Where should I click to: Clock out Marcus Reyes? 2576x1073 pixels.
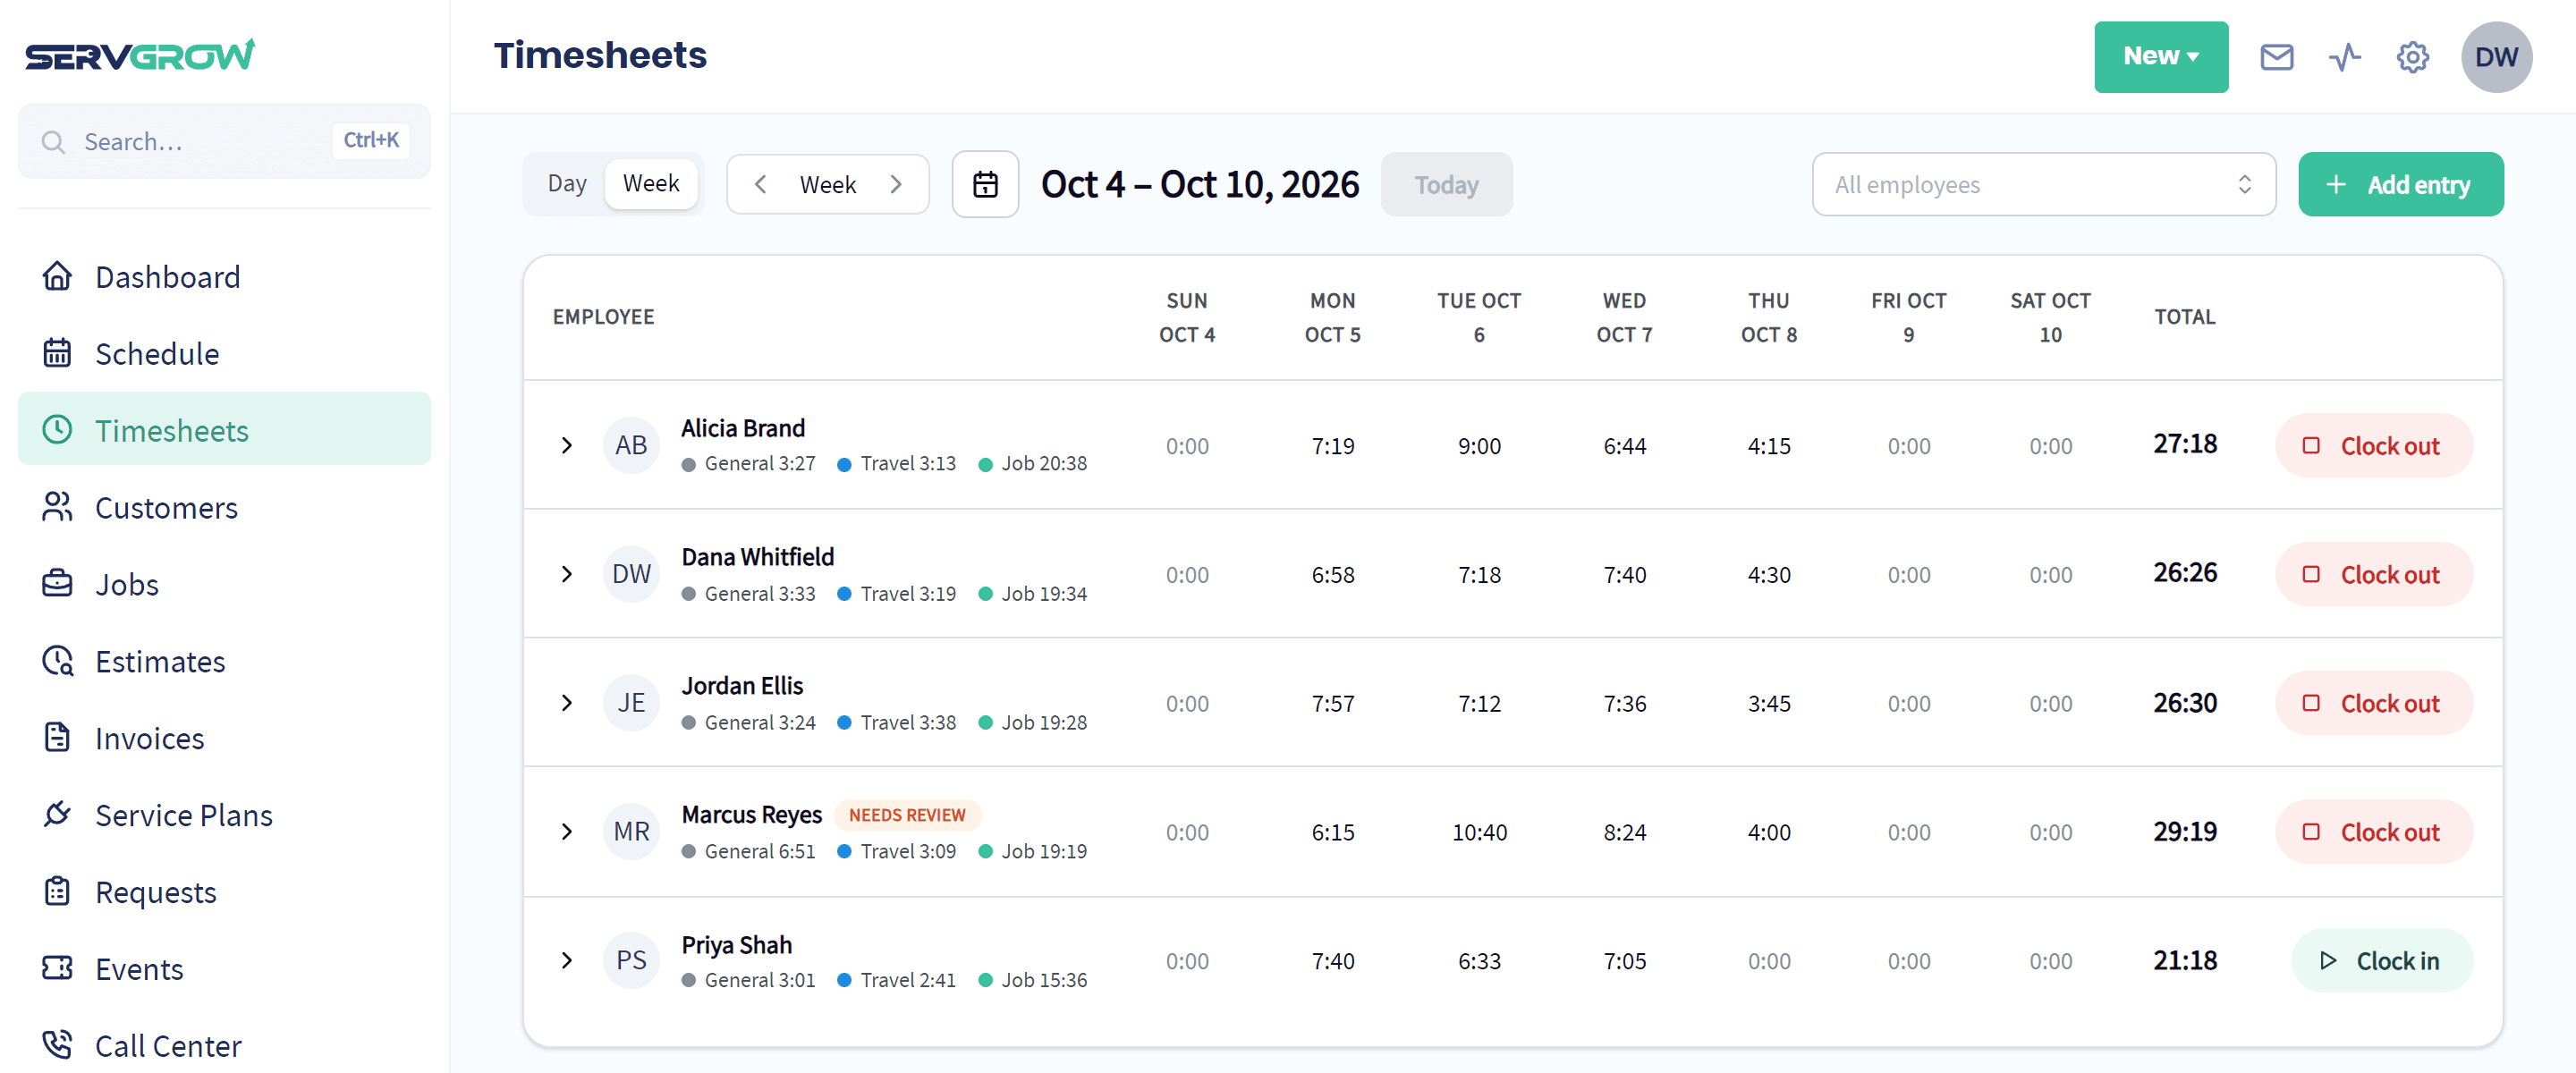pyautogui.click(x=2374, y=832)
